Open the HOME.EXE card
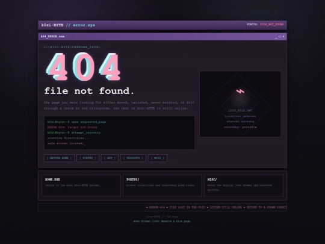325x244 pixels. [81, 186]
